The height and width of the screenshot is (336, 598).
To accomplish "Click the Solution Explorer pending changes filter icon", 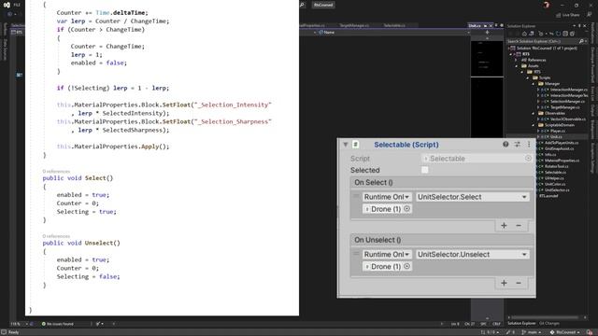I will (x=541, y=34).
